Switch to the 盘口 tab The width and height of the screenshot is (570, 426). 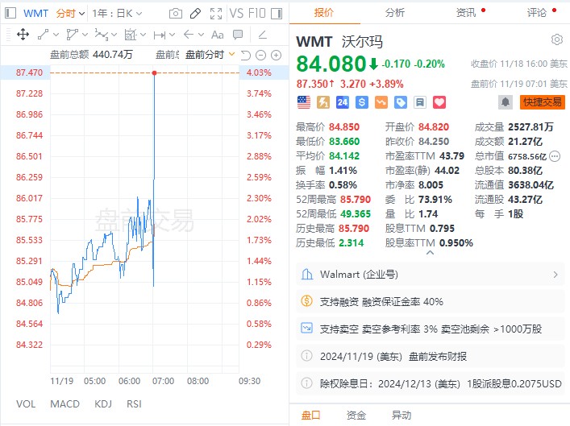[311, 415]
